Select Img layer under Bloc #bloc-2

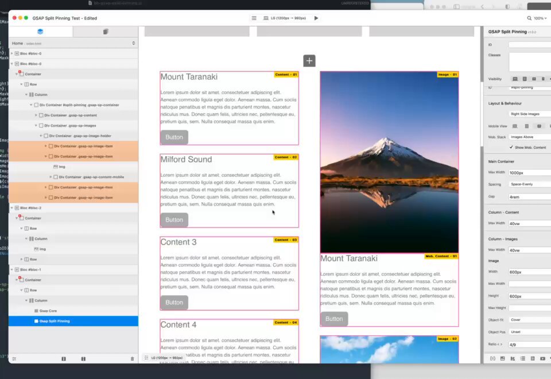tap(73, 249)
